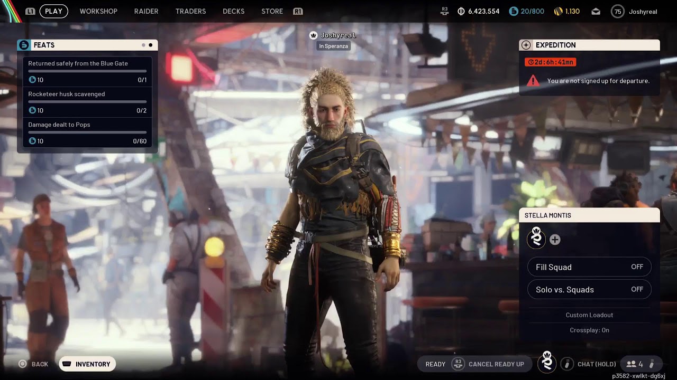
Task: Click the squad members icon showing 4
Action: point(631,364)
